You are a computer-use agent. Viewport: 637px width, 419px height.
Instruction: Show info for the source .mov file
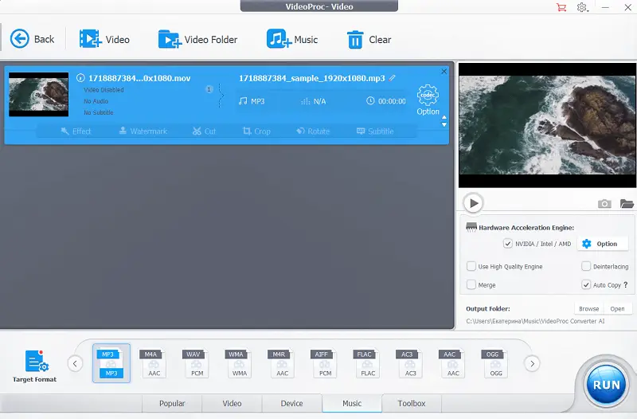(x=80, y=77)
